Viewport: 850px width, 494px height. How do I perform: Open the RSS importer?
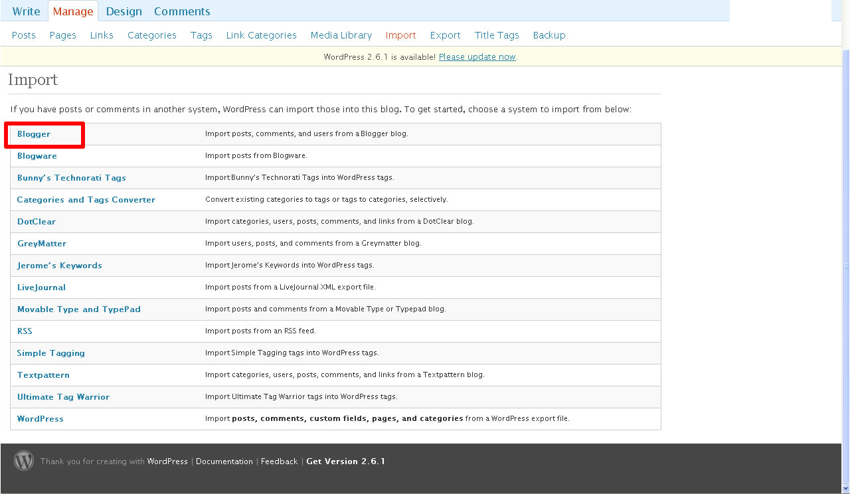pos(25,331)
